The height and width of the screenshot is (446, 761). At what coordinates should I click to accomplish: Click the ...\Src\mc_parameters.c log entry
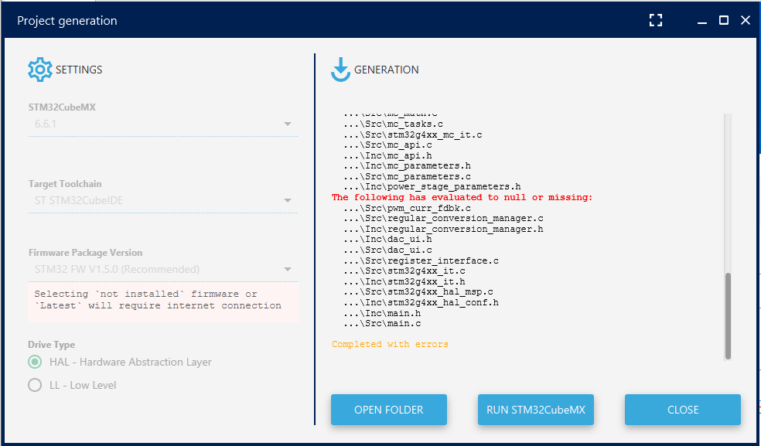coord(407,177)
